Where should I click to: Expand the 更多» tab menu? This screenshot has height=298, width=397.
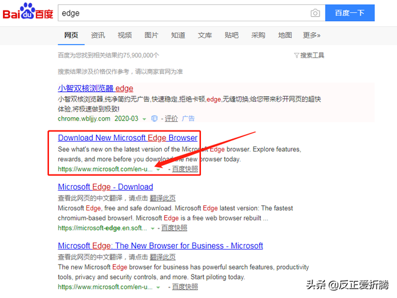click(x=311, y=35)
